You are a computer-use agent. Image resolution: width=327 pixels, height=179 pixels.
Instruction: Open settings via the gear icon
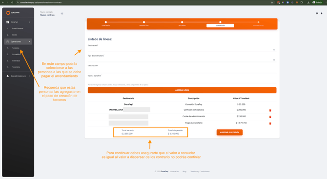[x=317, y=13]
